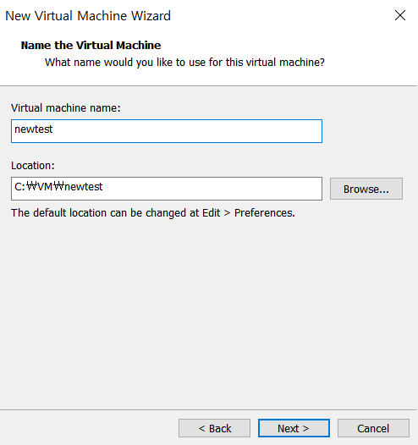Select the Location path text box

pos(167,189)
